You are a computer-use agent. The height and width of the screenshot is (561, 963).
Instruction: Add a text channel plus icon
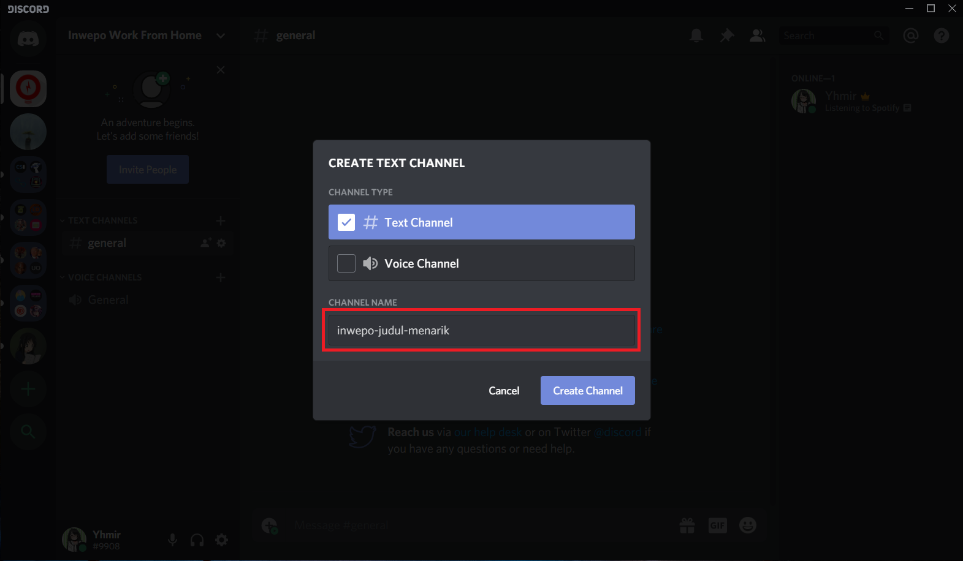click(x=221, y=220)
